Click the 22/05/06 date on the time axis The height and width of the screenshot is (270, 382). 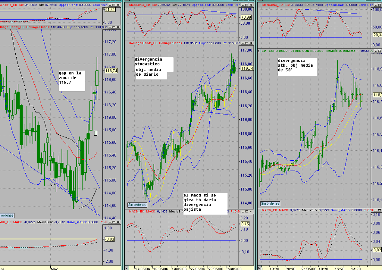[x=197, y=269]
